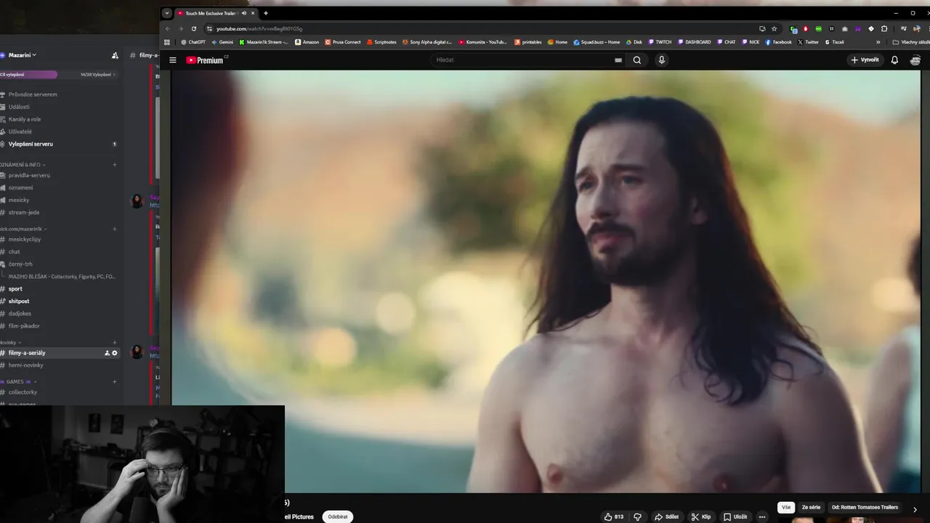Open the on-screen keyboard icon in search box
930x523 pixels.
click(618, 60)
